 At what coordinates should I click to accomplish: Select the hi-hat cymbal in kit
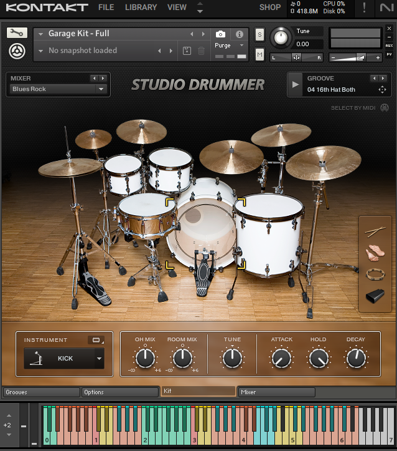(70, 168)
